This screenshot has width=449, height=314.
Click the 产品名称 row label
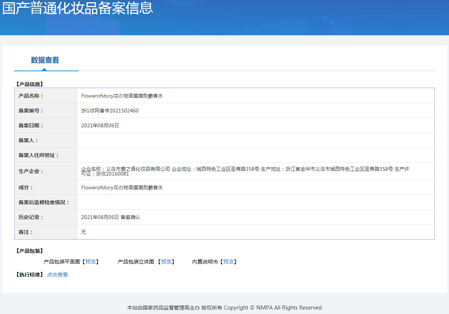[31, 96]
